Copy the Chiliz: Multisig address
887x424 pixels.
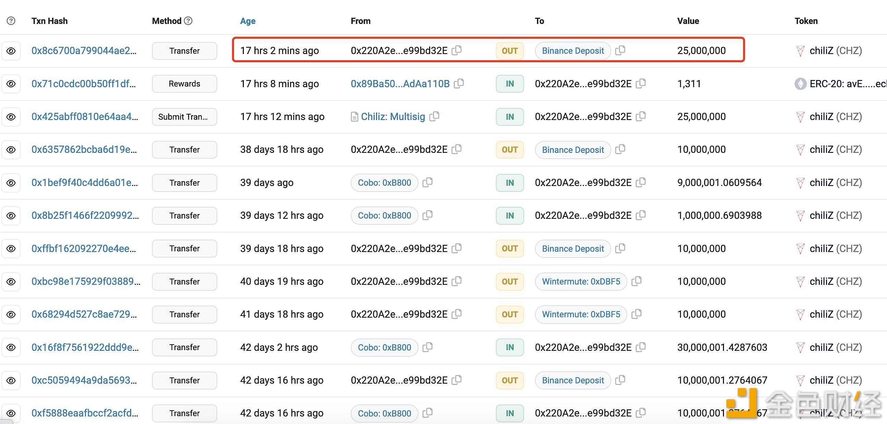click(x=434, y=116)
